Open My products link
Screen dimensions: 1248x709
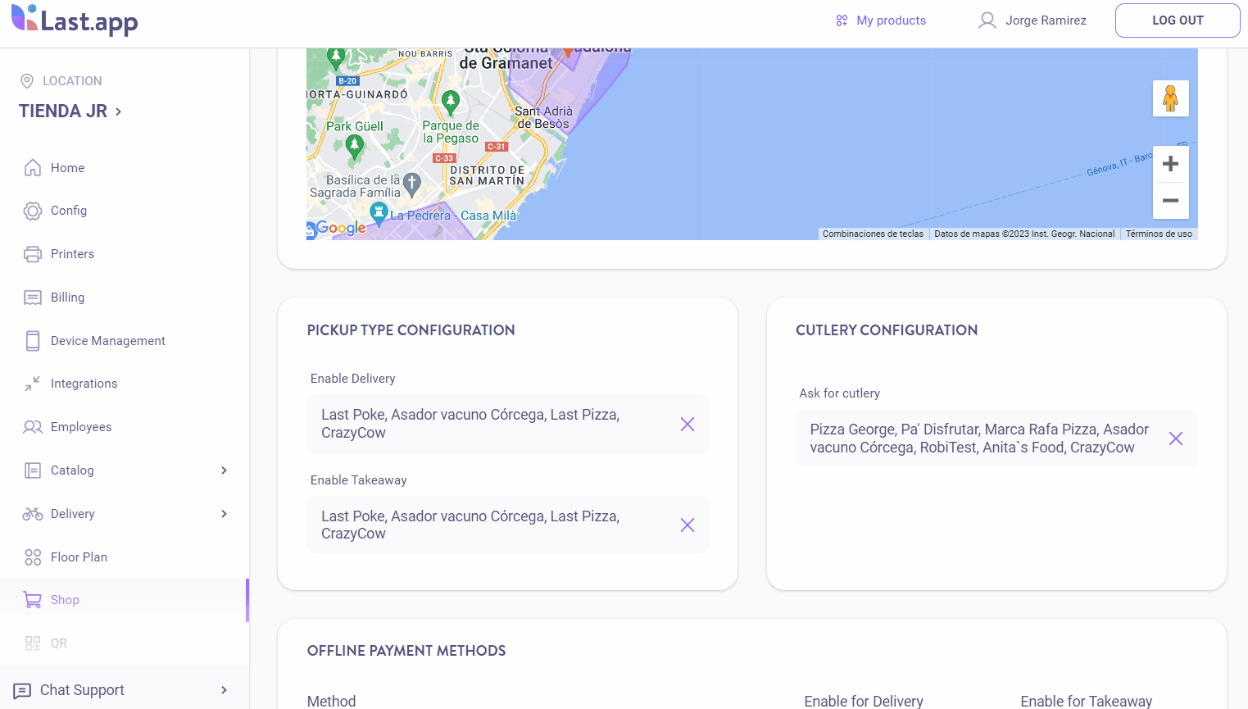click(880, 20)
